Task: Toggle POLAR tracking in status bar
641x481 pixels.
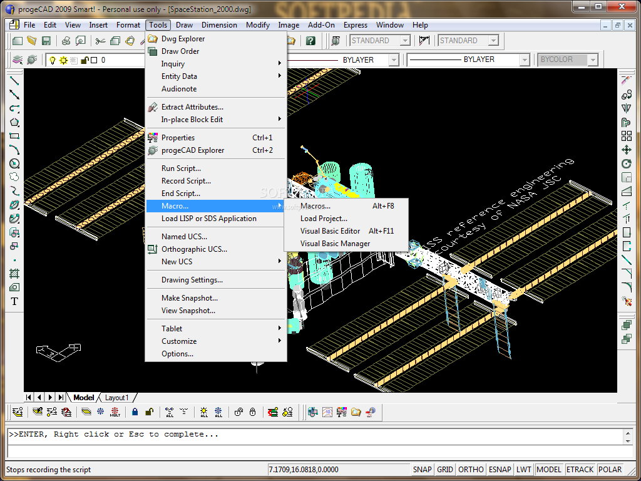Action: tap(610, 470)
